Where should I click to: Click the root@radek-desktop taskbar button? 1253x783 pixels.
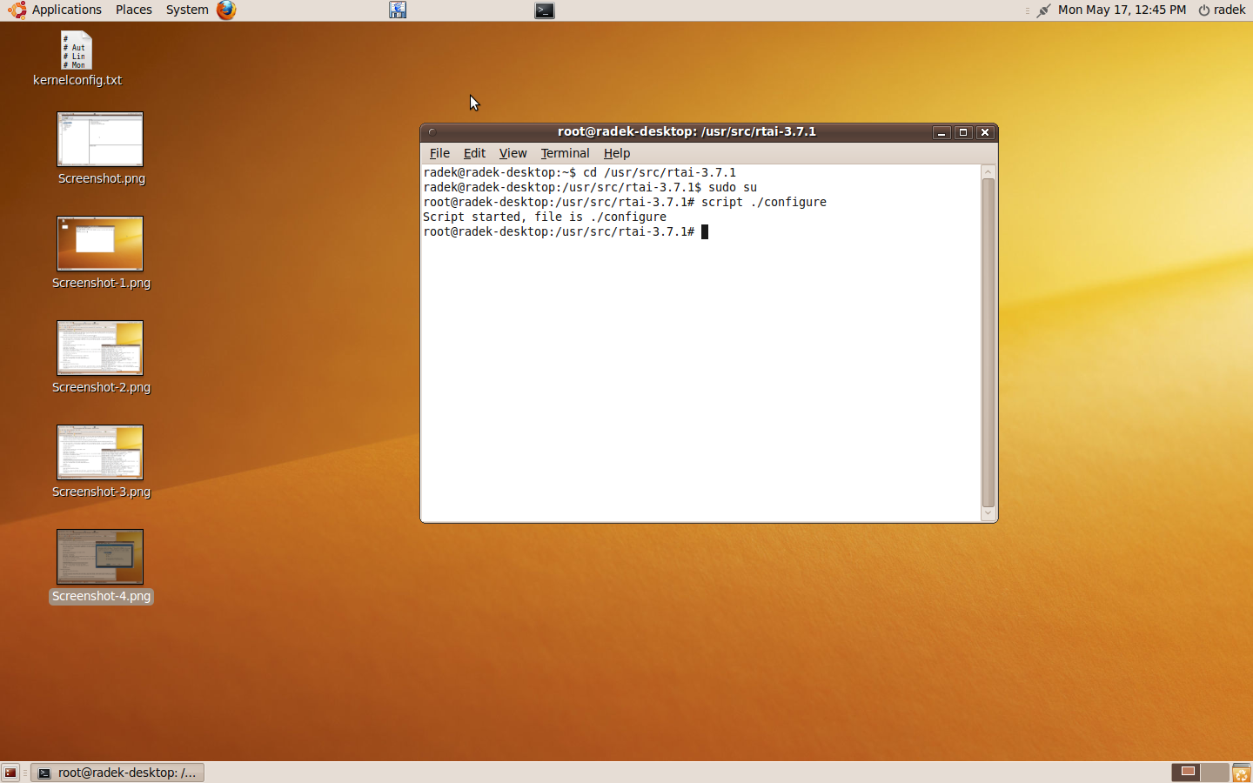pyautogui.click(x=117, y=773)
